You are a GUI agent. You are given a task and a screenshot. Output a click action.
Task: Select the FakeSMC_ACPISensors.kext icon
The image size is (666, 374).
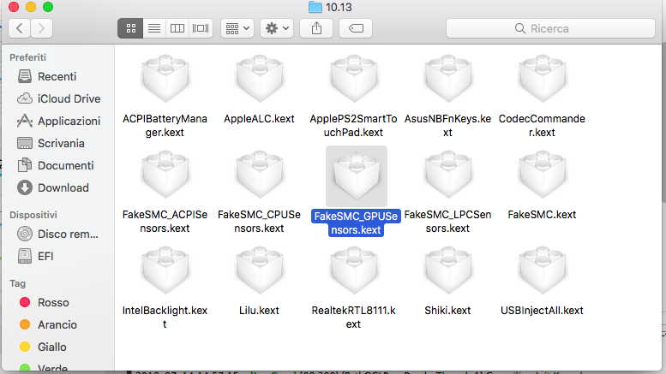pos(165,175)
